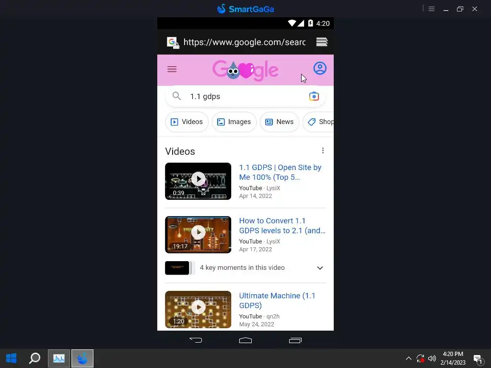Tap the Google site favicon with lock
The image size is (491, 368).
coord(173,43)
